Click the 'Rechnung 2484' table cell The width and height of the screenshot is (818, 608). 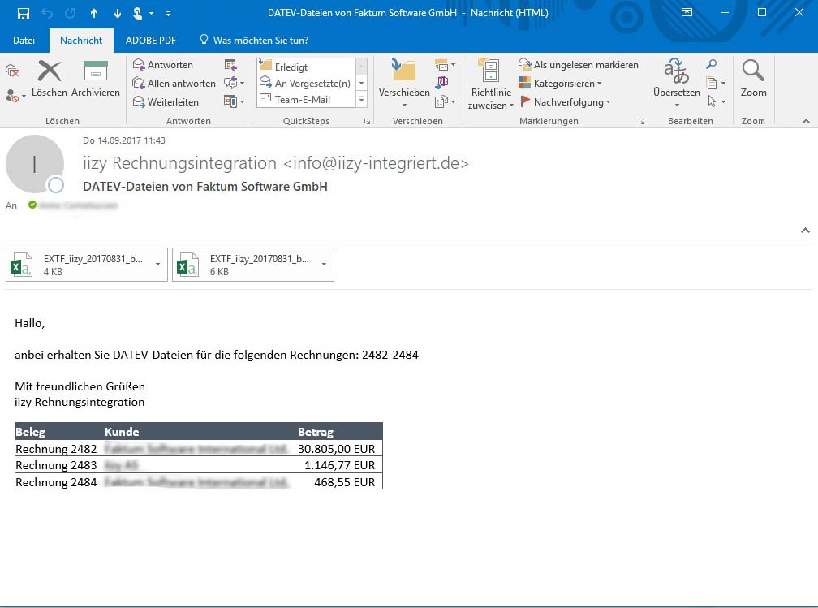(56, 482)
